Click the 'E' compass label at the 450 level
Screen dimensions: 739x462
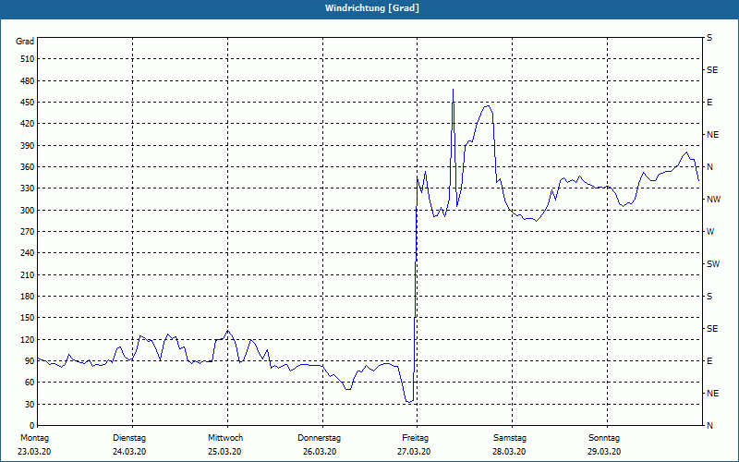[709, 103]
